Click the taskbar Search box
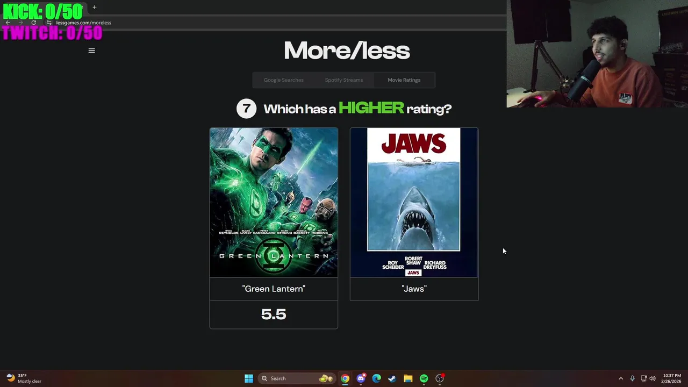This screenshot has width=688, height=387. pos(296,378)
